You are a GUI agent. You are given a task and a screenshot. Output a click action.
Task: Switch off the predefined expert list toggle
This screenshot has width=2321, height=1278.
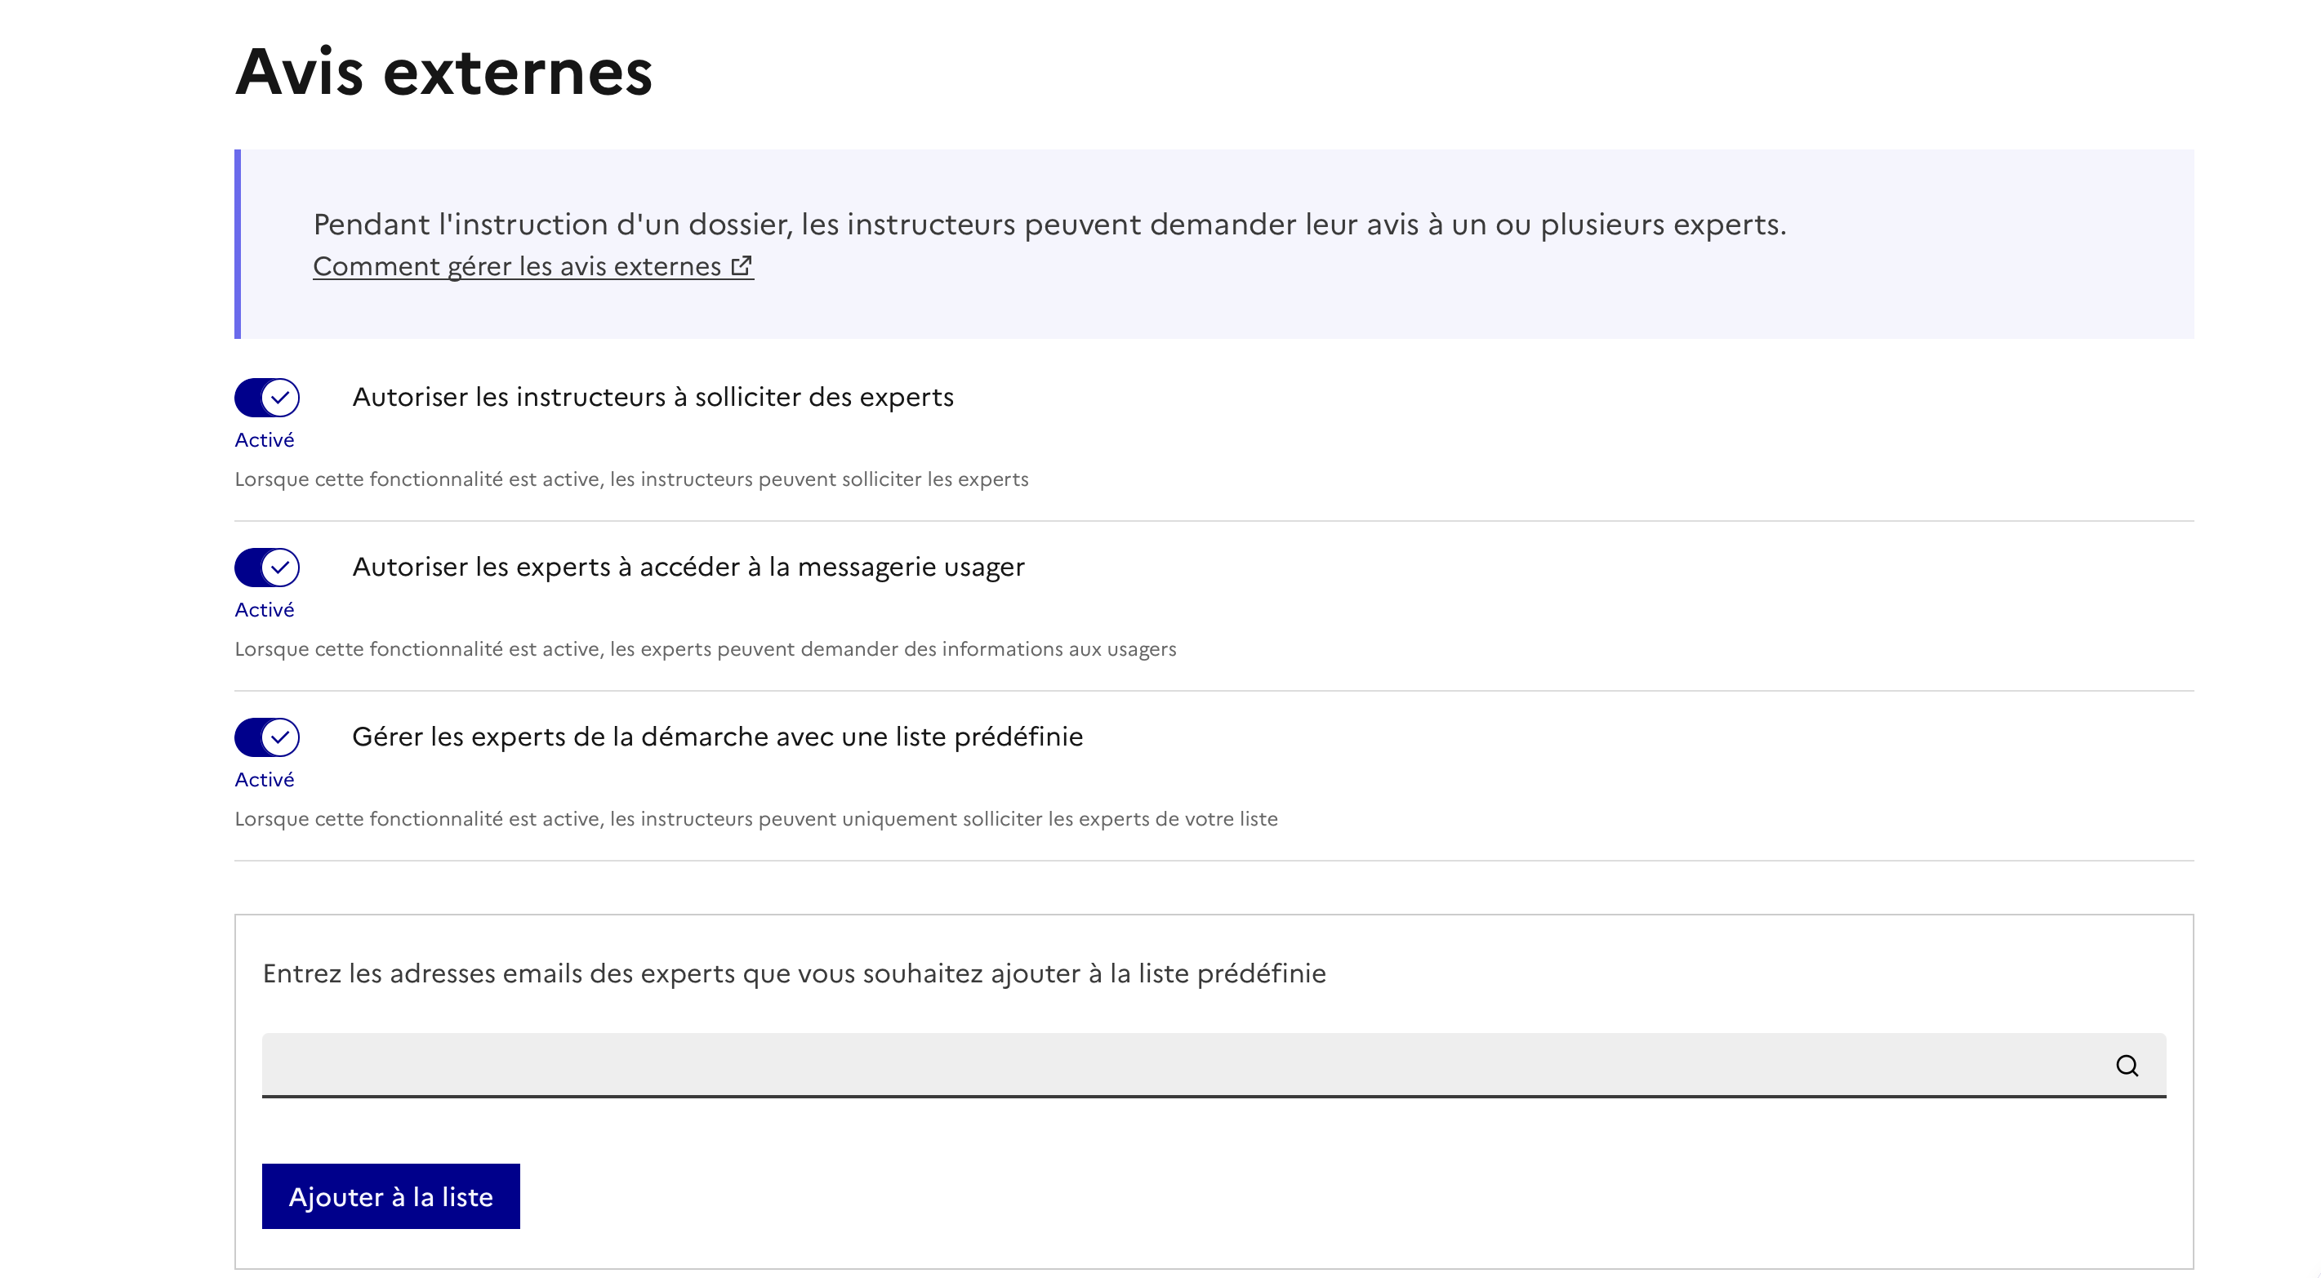(x=267, y=737)
